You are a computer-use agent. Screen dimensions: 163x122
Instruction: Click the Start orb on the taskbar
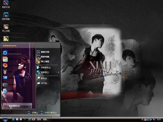click(5, 119)
